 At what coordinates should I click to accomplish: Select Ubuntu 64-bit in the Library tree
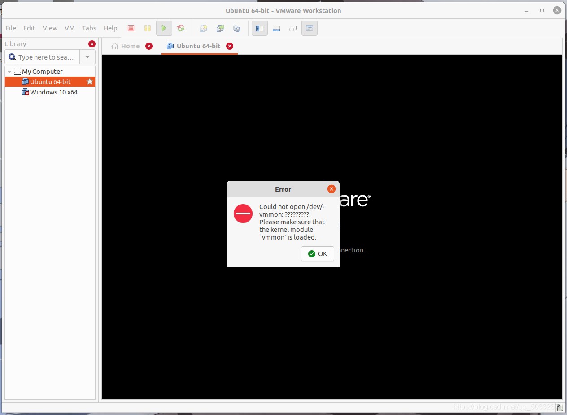point(50,81)
